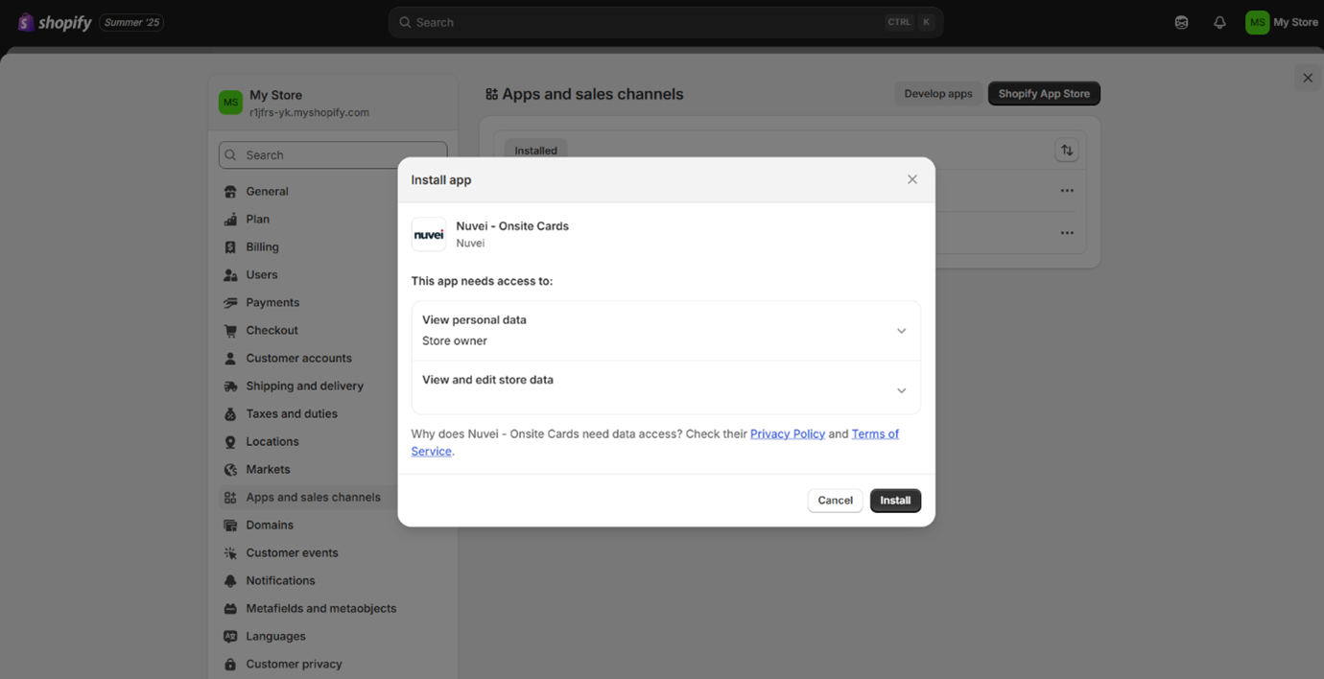
Task: Expand the View personal data permission
Action: tap(666, 331)
